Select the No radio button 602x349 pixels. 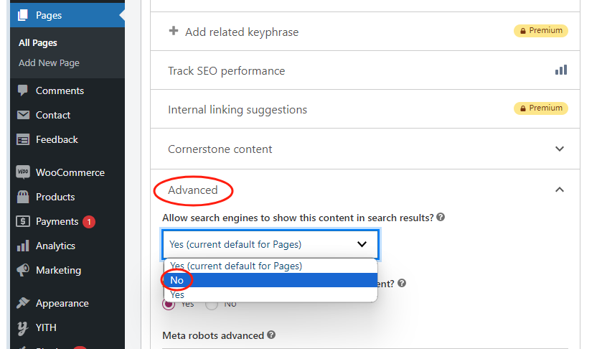212,304
